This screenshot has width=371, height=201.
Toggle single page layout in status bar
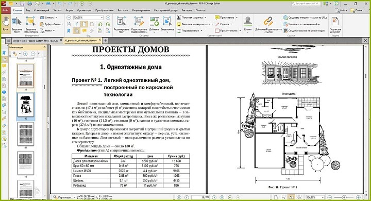(x=276, y=197)
